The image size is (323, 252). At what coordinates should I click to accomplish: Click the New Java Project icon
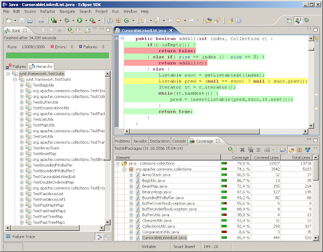pos(111,20)
